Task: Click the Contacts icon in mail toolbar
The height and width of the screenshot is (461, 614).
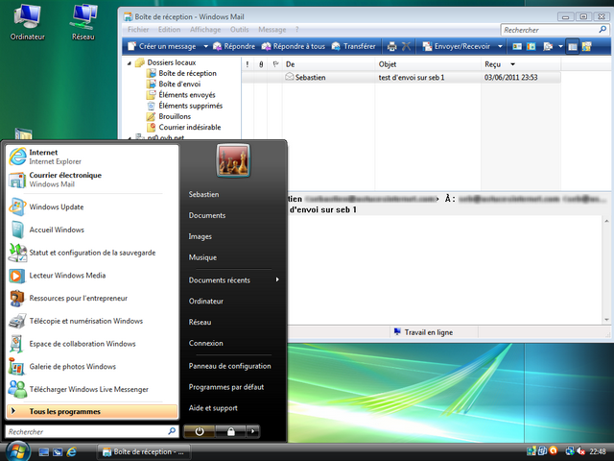Action: pyautogui.click(x=517, y=46)
